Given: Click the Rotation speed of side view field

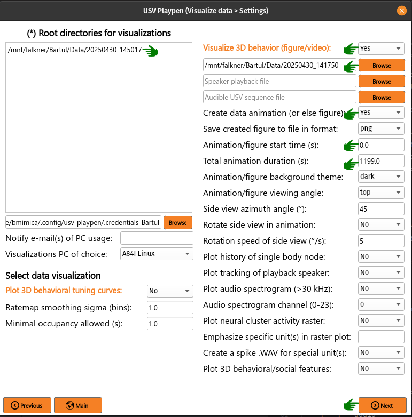Looking at the screenshot, I should [x=381, y=240].
